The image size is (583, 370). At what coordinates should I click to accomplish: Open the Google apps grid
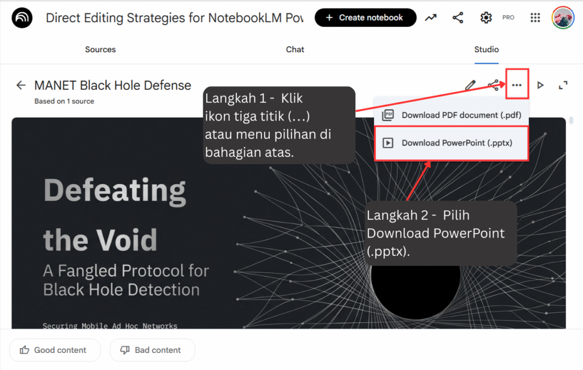[x=535, y=18]
